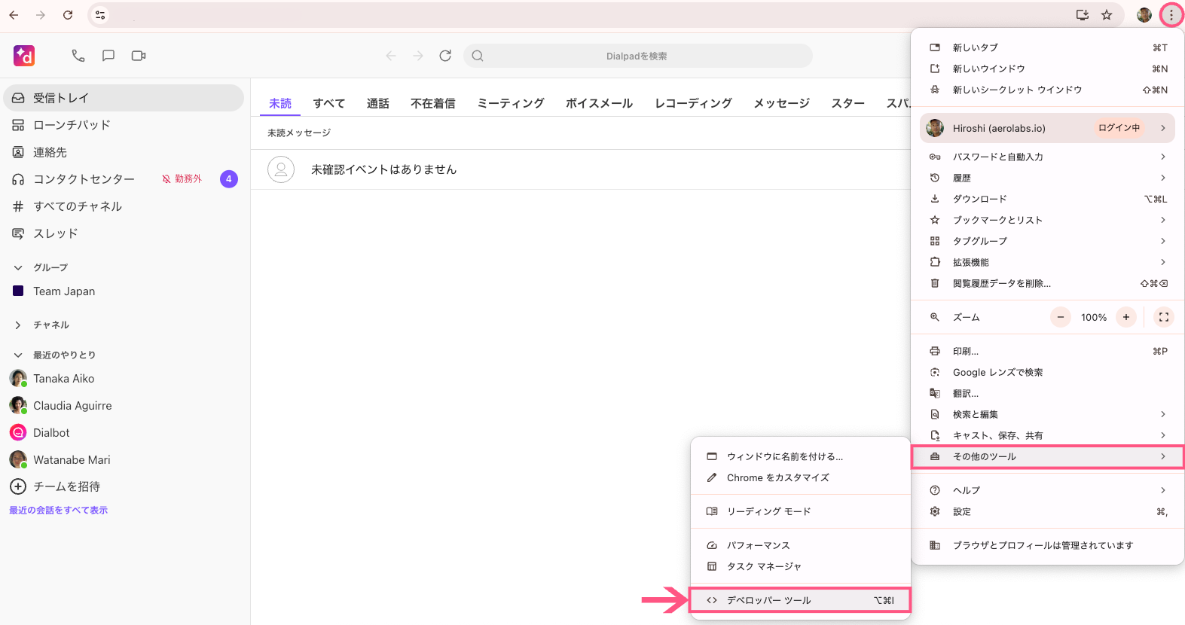Switch to the ボイスメール tab
Image resolution: width=1185 pixels, height=625 pixels.
coord(600,103)
